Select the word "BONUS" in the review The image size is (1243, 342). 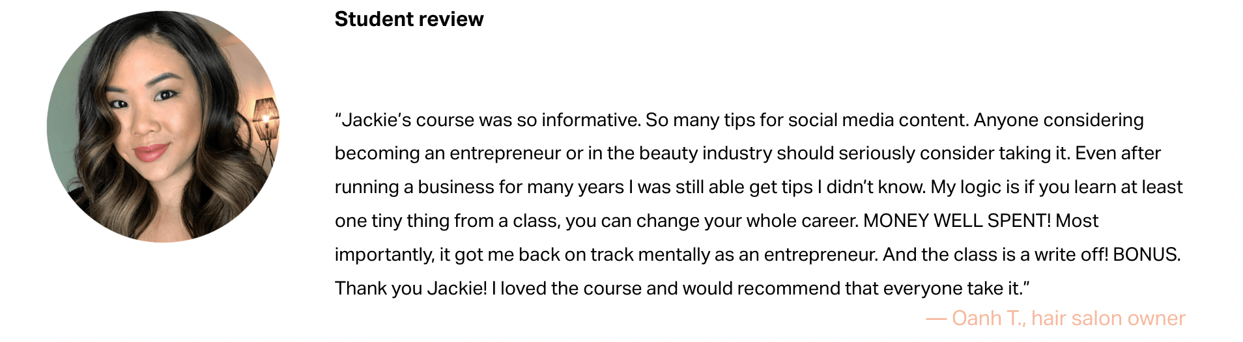coord(1145,255)
